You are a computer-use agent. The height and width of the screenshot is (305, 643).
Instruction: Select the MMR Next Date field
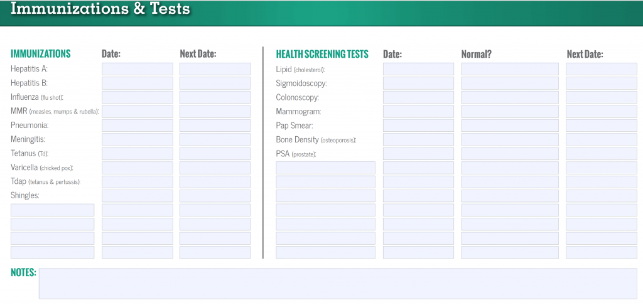pyautogui.click(x=215, y=112)
